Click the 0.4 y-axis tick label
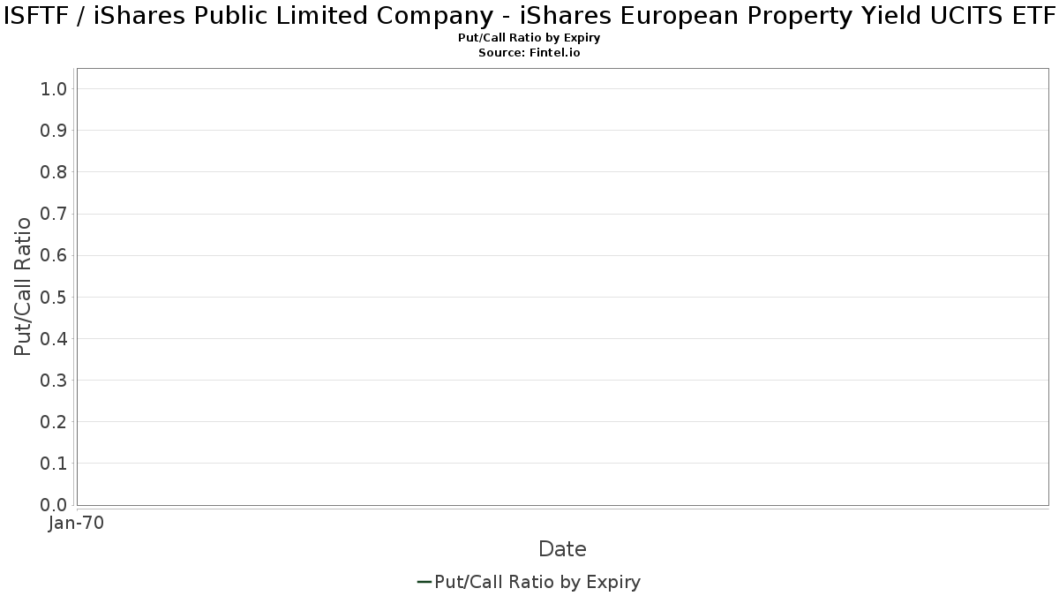The height and width of the screenshot is (596, 1059). pos(55,339)
